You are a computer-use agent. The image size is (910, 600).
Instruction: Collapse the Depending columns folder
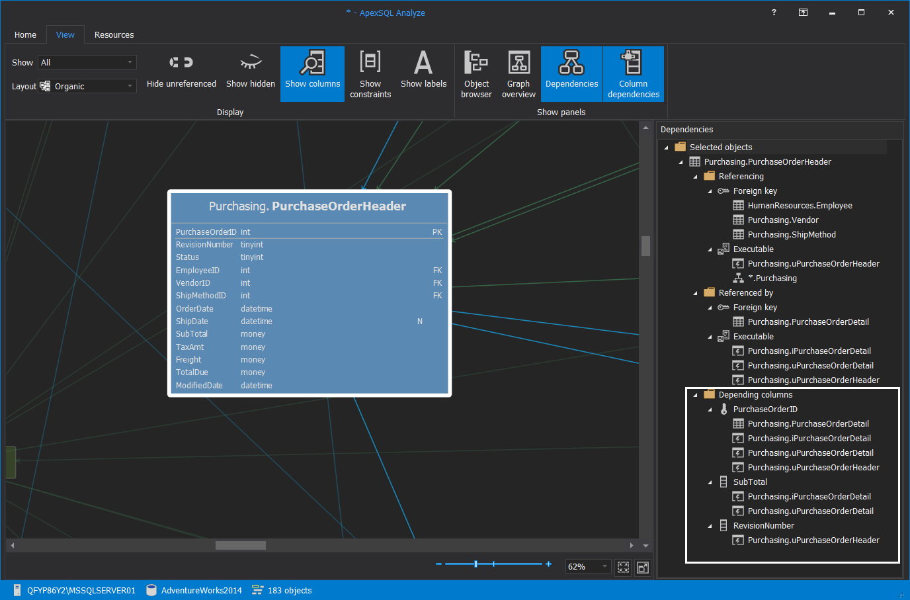click(x=695, y=395)
